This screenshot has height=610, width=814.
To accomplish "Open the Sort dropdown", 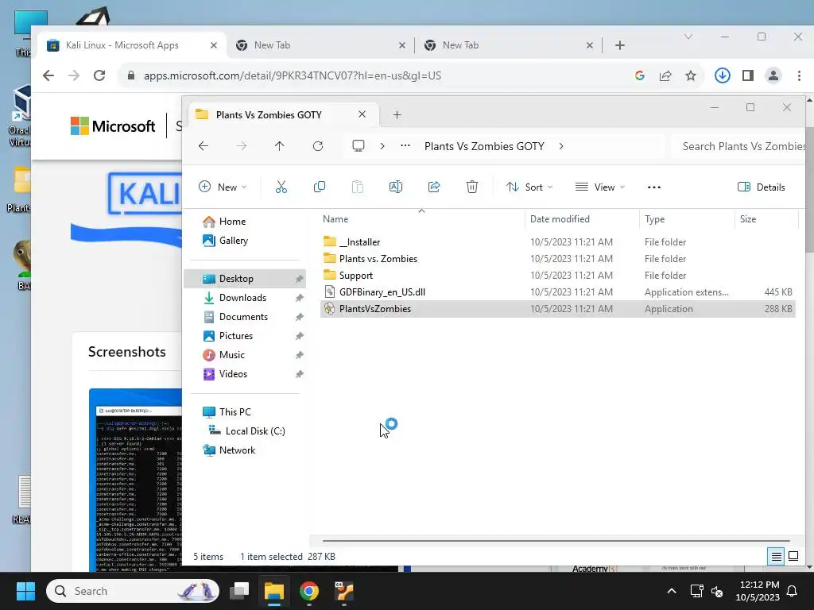I will click(529, 187).
